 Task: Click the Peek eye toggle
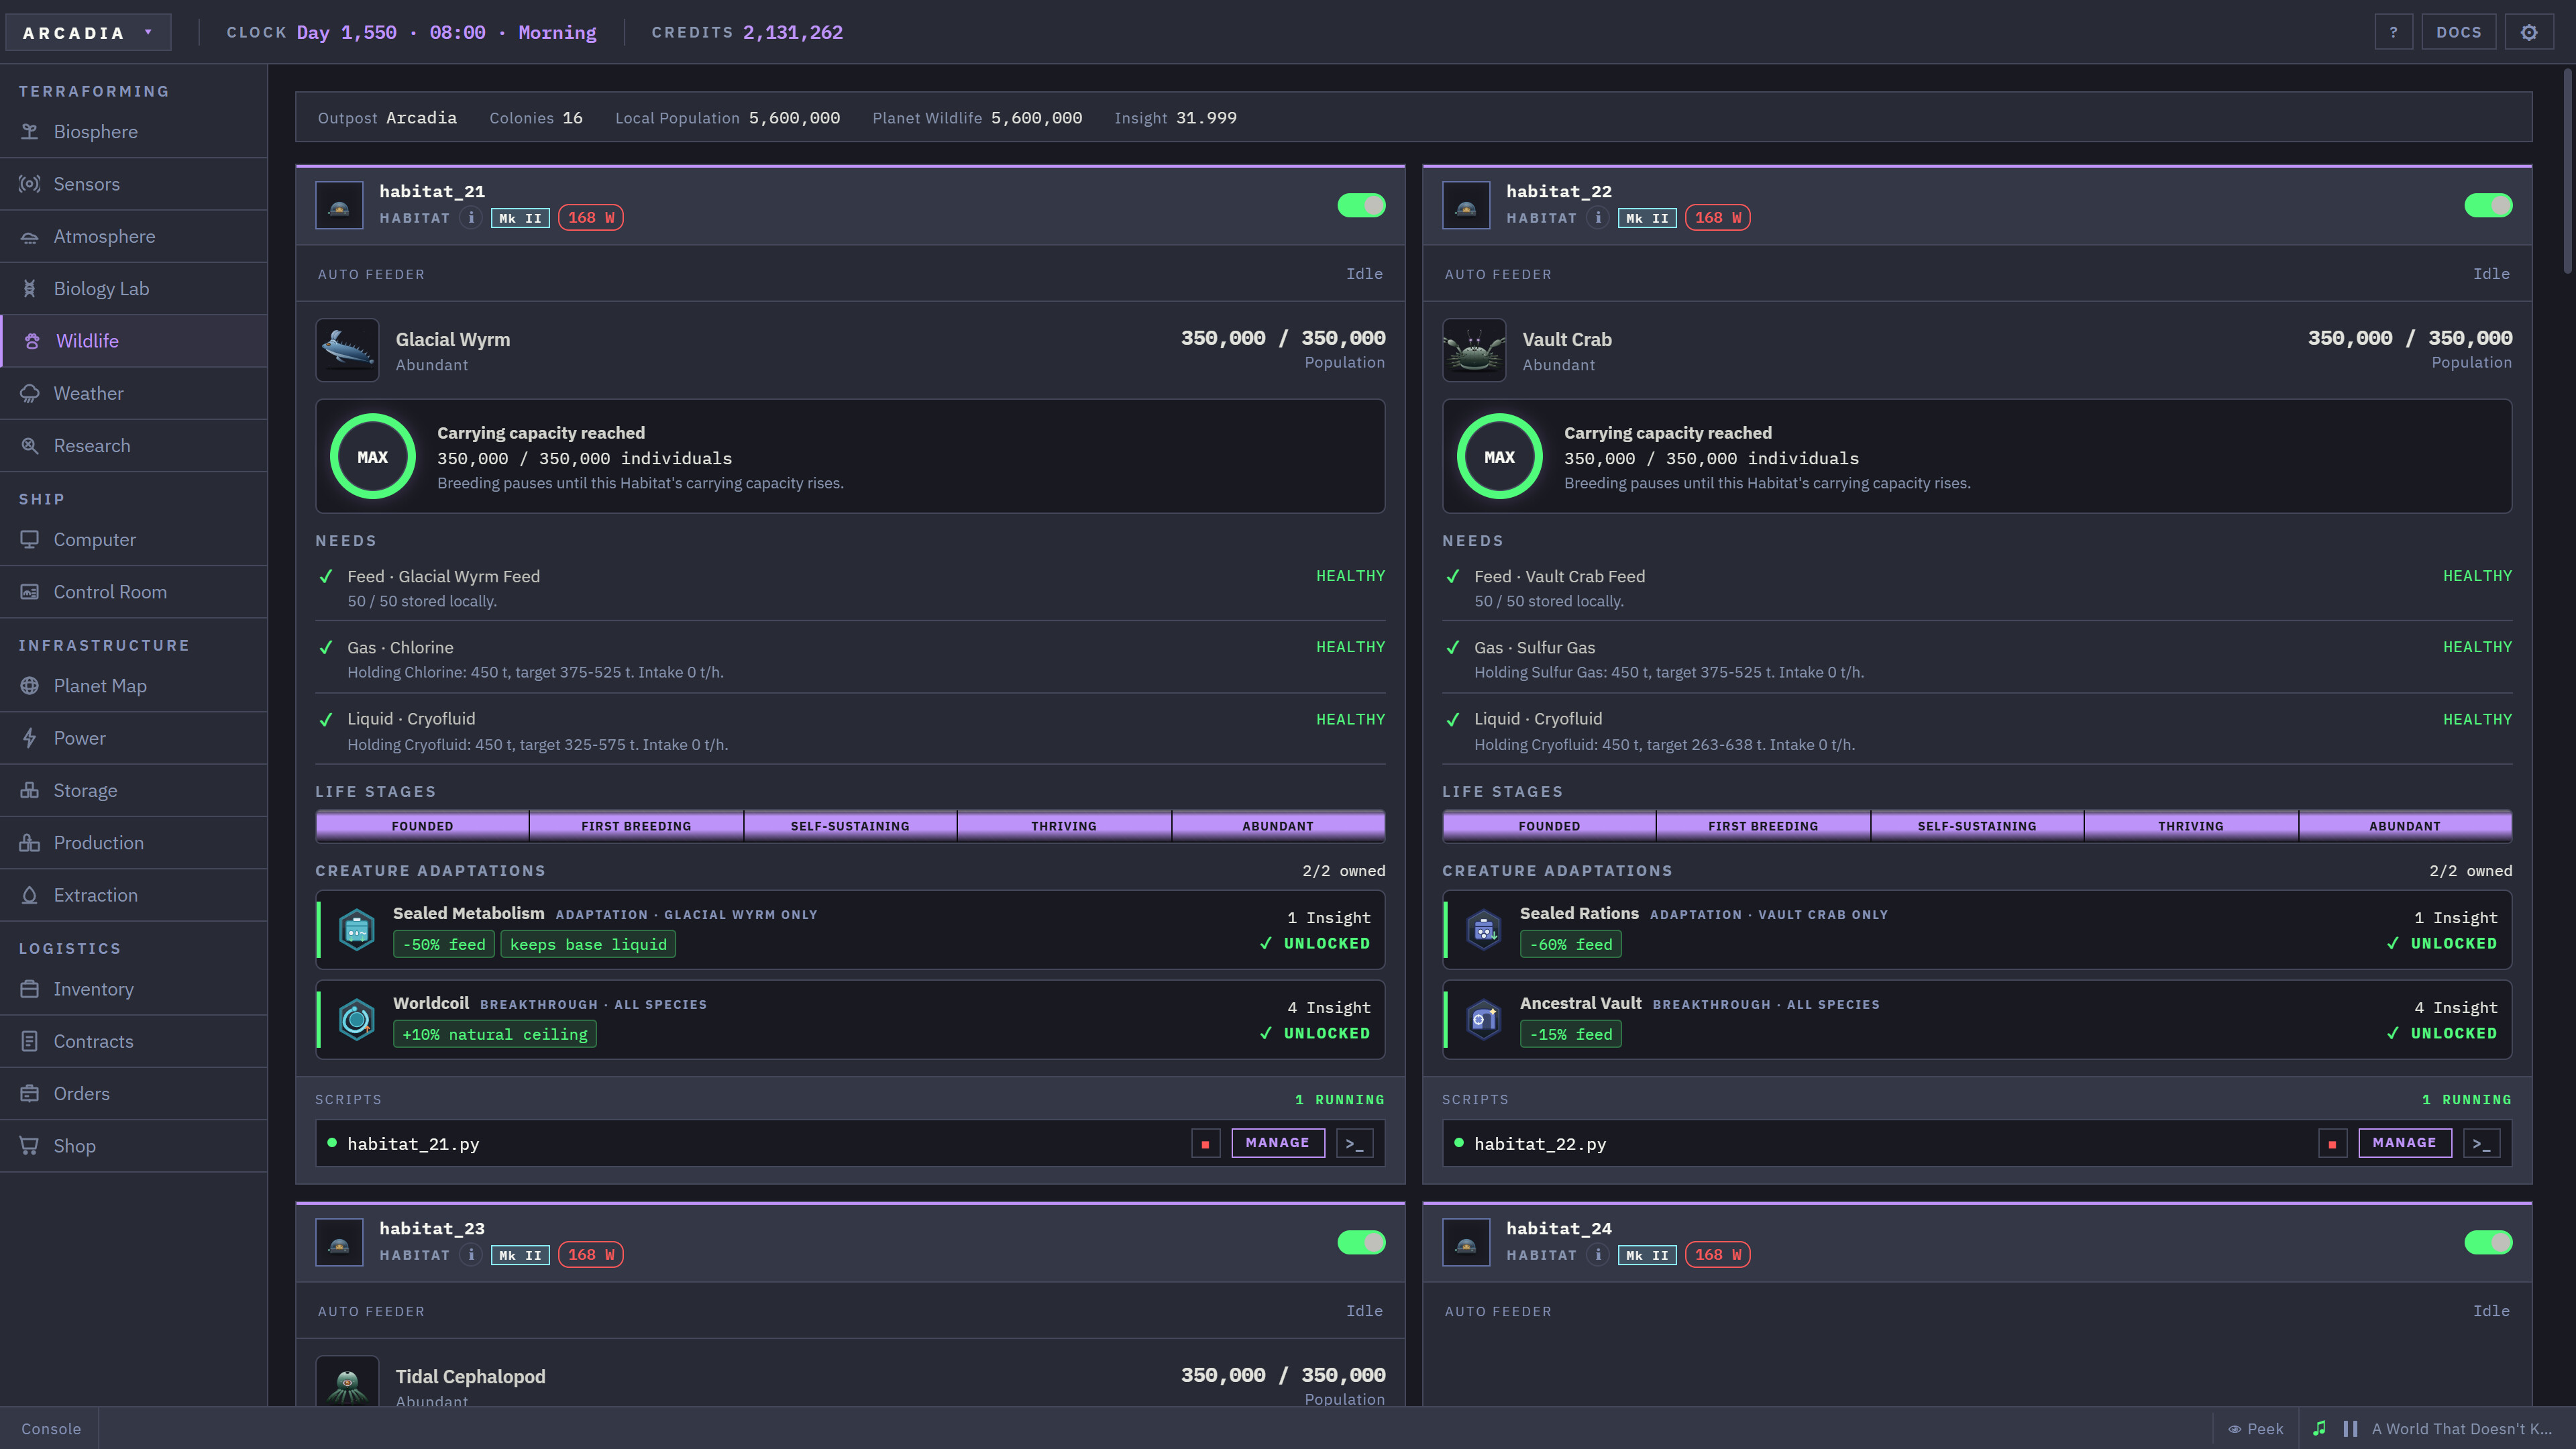click(x=2255, y=1428)
